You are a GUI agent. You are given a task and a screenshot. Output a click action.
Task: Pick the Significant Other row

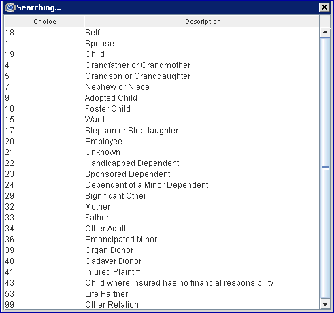click(162, 196)
